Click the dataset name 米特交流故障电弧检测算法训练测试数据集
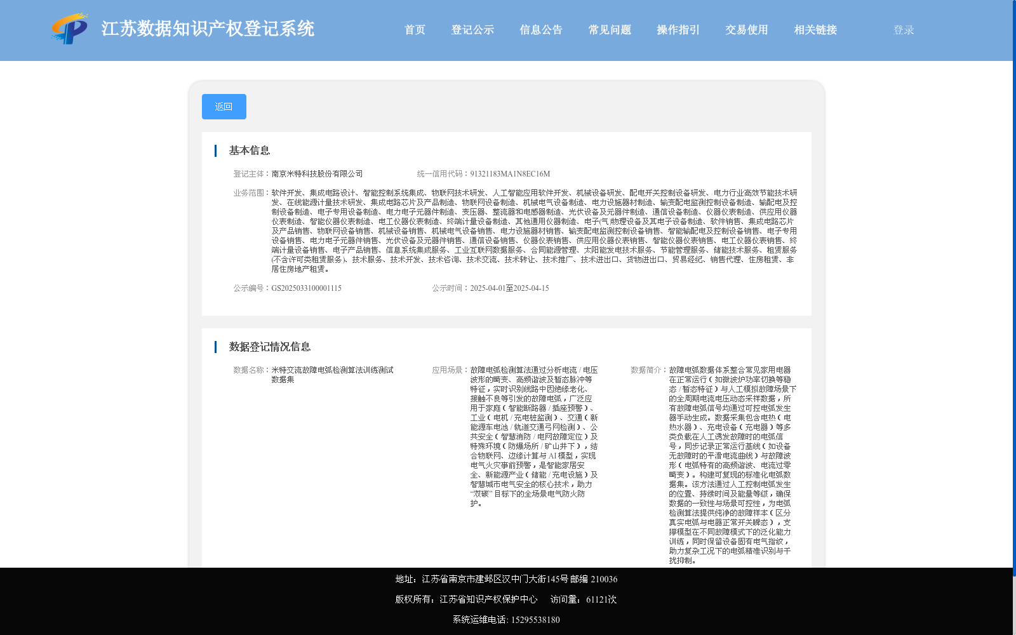The image size is (1016, 635). tap(332, 375)
